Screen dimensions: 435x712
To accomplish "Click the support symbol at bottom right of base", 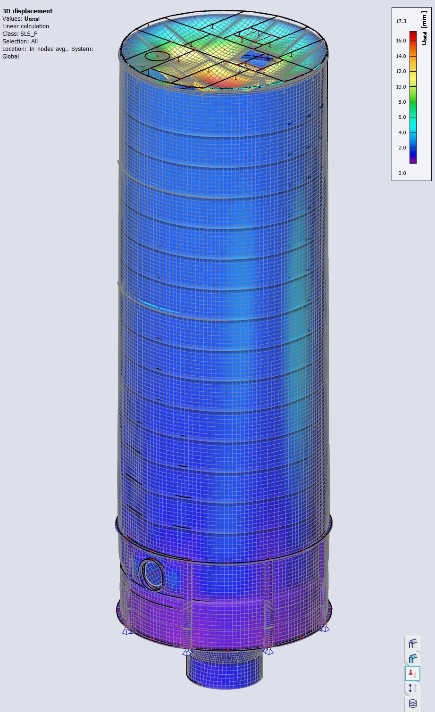I will coord(325,628).
